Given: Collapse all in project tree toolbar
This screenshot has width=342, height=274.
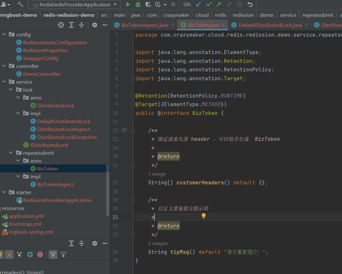Looking at the screenshot, I should [81, 25].
